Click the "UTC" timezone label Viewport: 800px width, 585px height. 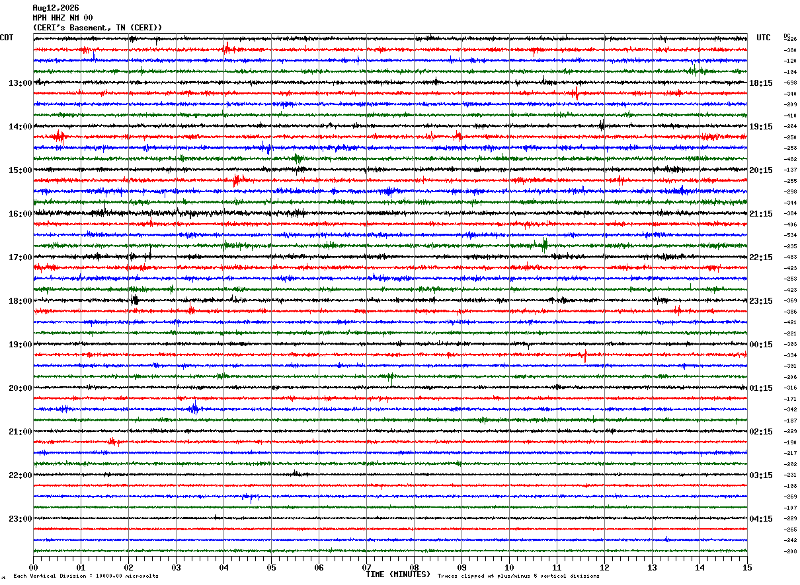(764, 38)
